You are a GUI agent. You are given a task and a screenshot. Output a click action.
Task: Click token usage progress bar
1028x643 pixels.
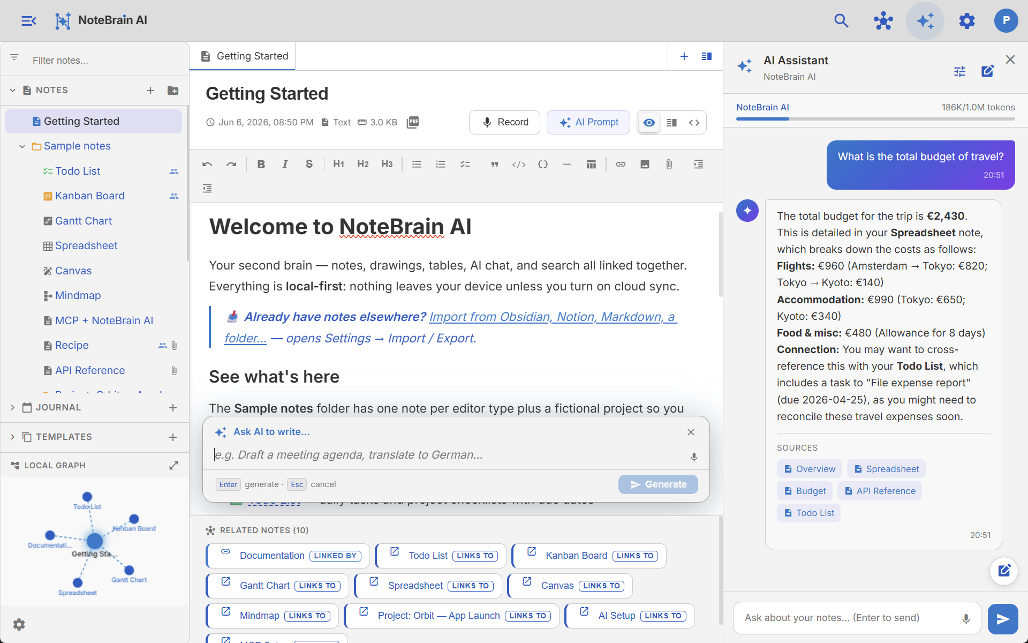point(875,119)
